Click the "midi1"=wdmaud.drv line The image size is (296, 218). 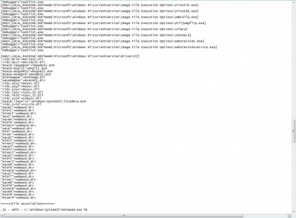coord(17,110)
